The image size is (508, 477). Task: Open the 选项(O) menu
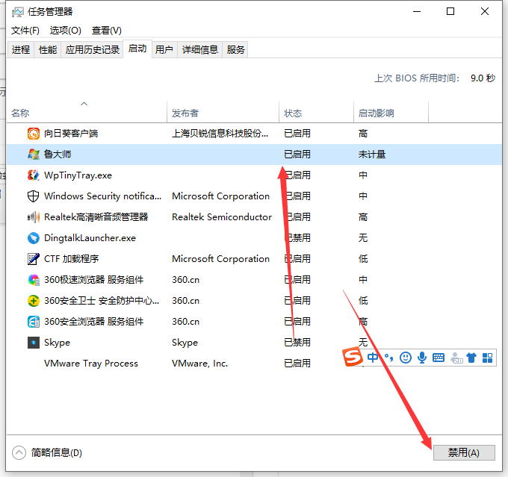(66, 31)
